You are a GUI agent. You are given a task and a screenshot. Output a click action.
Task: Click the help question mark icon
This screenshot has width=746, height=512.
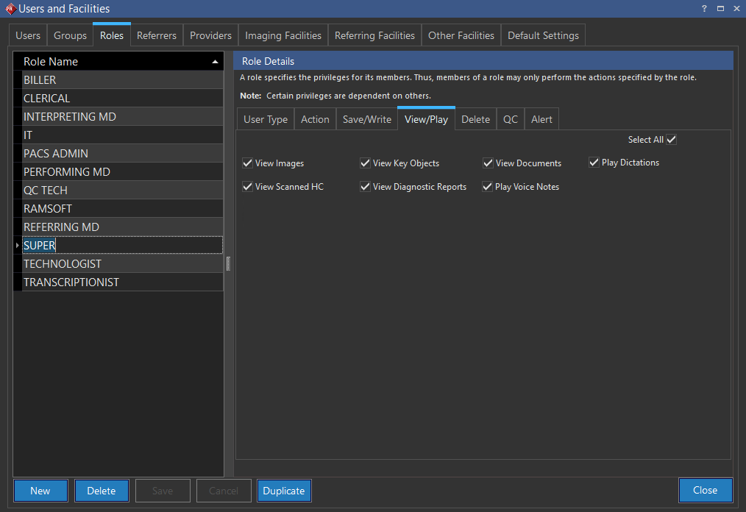pos(704,8)
